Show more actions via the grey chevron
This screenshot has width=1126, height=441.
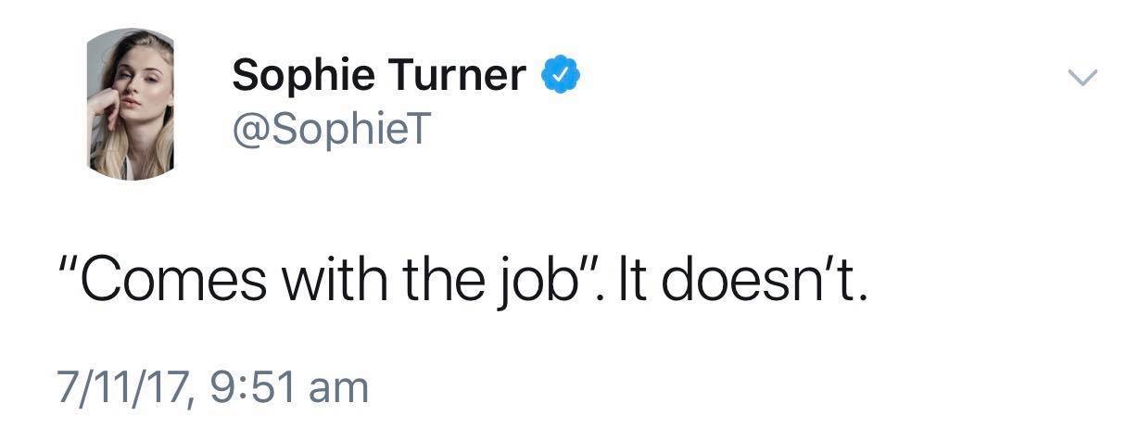tap(1082, 77)
